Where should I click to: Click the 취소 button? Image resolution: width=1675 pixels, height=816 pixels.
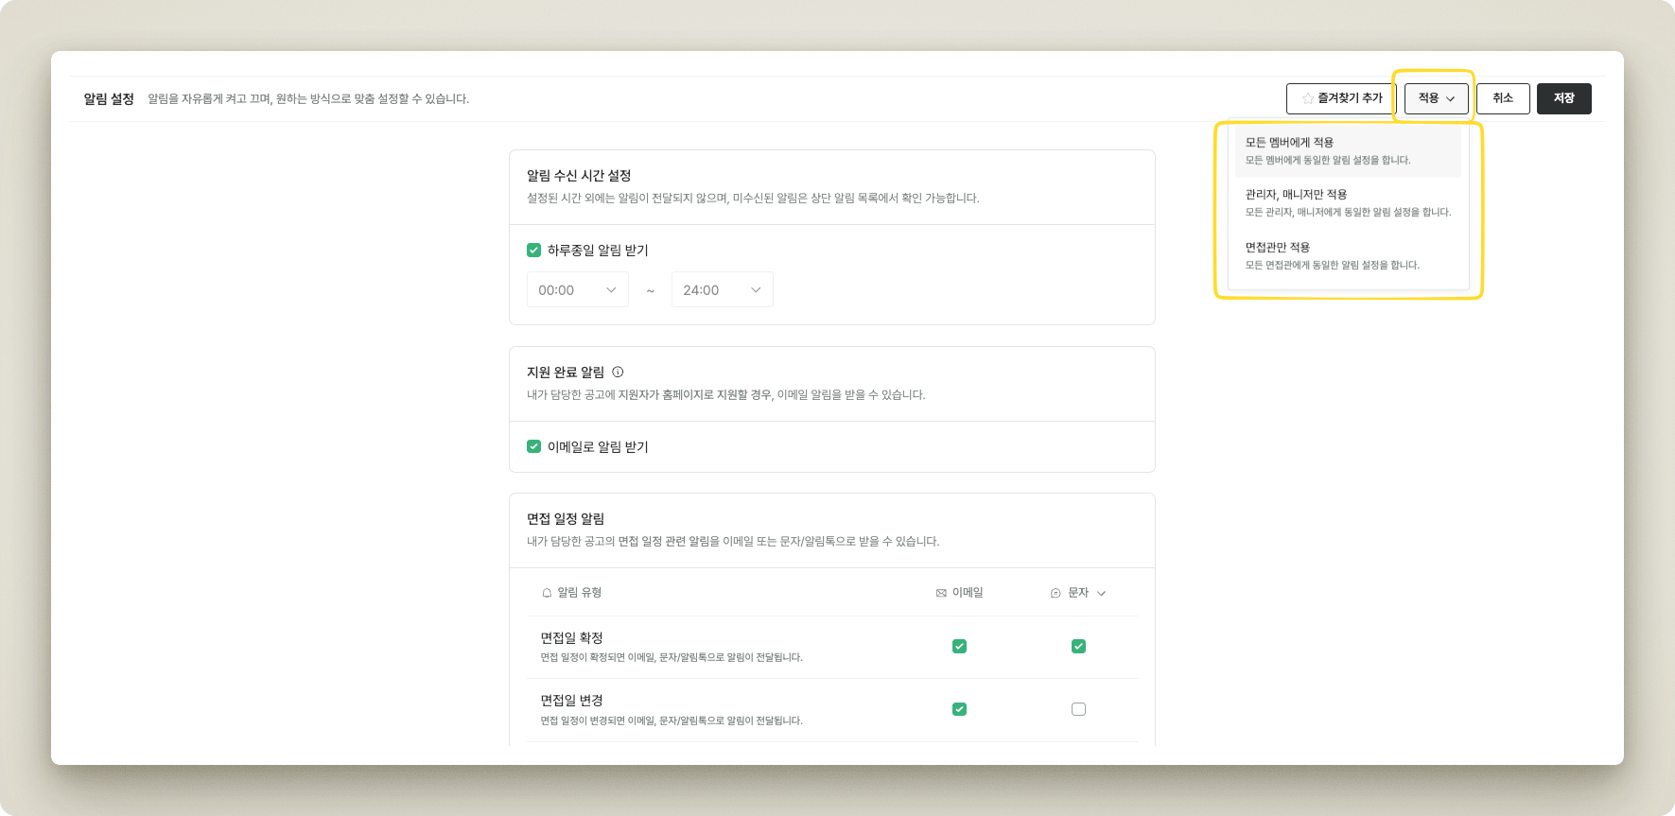1503,98
